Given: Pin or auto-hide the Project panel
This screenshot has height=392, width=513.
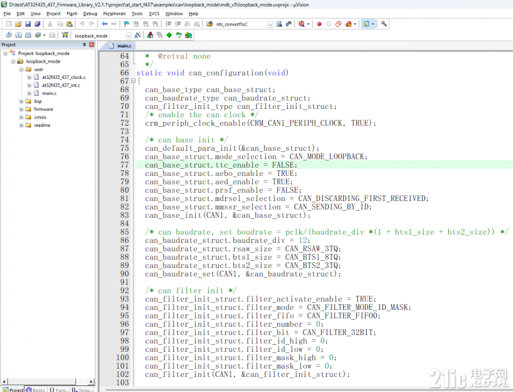Looking at the screenshot, I should point(84,45).
